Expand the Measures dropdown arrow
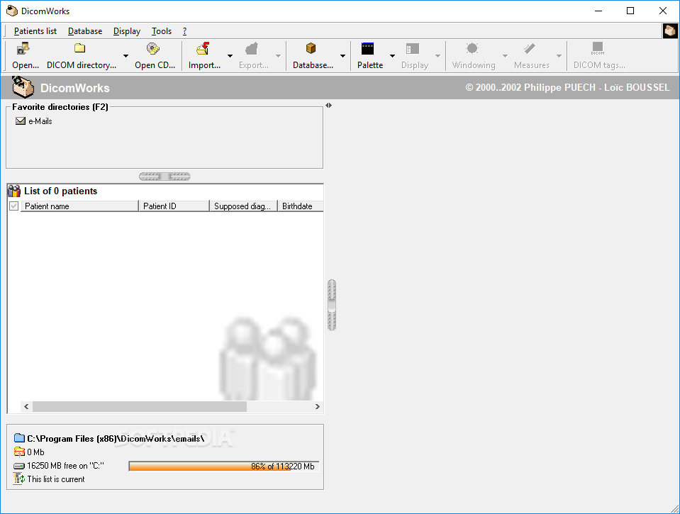Image resolution: width=680 pixels, height=514 pixels. click(559, 56)
